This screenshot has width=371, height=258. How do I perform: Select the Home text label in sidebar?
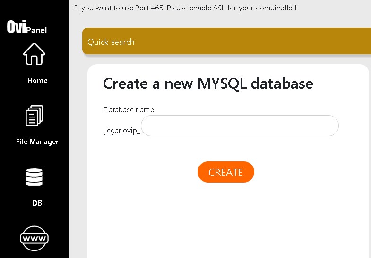[37, 81]
